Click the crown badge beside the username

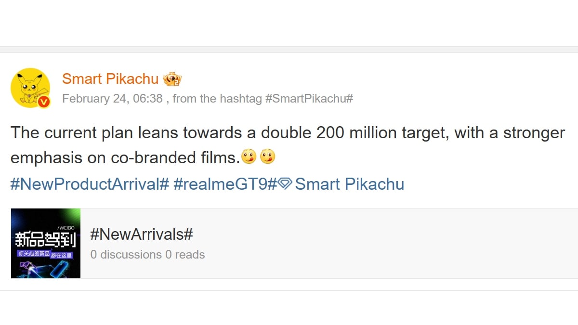point(172,79)
